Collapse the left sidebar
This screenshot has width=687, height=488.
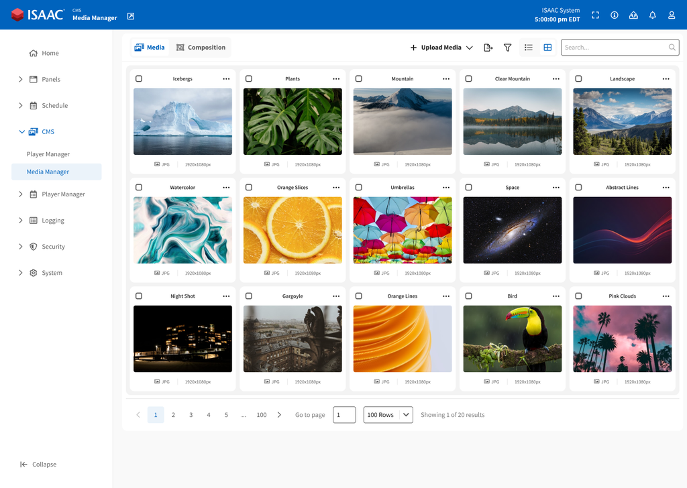39,464
